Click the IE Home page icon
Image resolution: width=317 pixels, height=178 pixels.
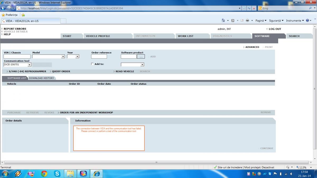pos(223,21)
